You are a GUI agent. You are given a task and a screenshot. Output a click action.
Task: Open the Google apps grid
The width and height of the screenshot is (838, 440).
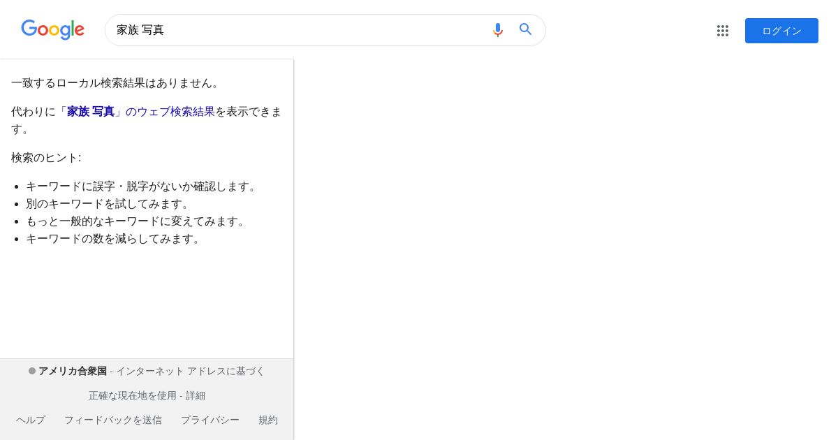click(x=723, y=31)
